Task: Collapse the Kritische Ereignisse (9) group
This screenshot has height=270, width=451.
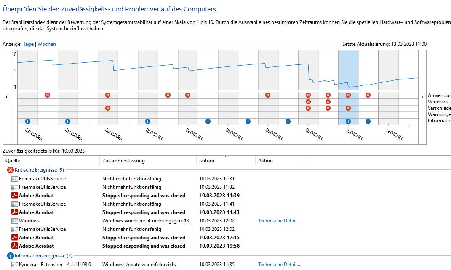Action: pyautogui.click(x=40, y=170)
